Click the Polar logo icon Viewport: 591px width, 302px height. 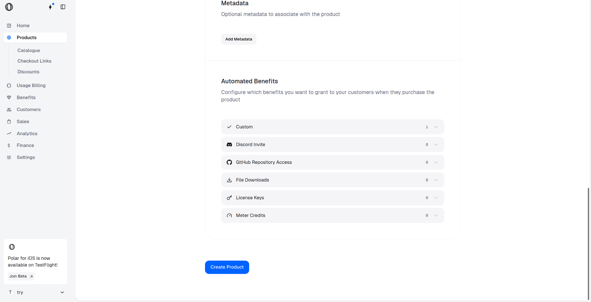pos(9,7)
